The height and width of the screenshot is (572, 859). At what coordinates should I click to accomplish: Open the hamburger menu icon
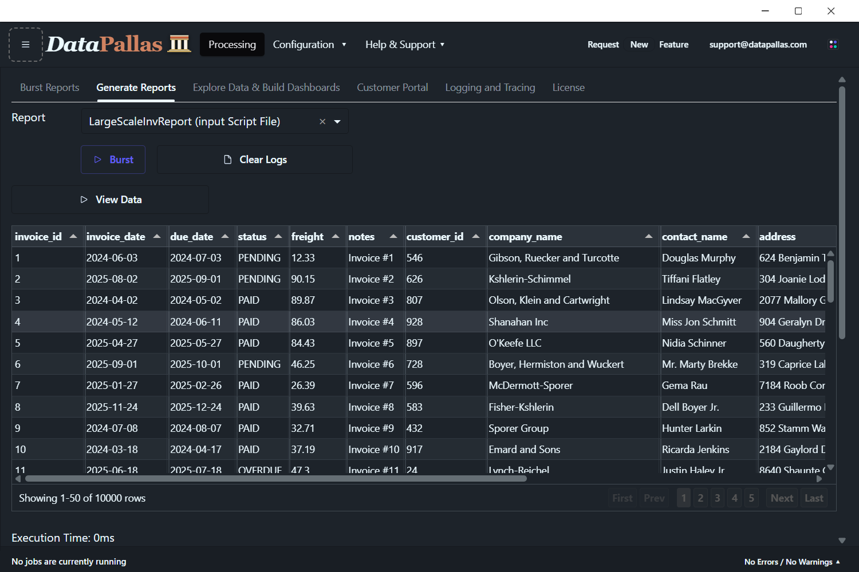(x=26, y=45)
